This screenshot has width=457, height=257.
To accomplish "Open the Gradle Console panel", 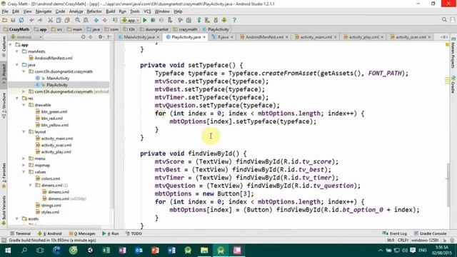I will 430,233.
